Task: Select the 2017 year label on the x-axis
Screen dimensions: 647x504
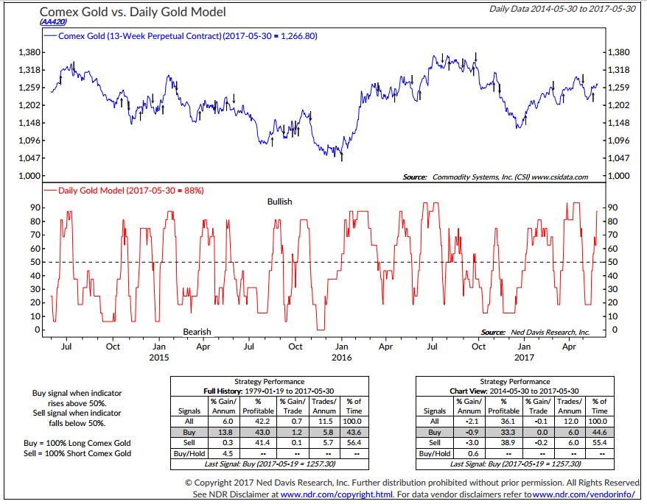Action: [524, 357]
